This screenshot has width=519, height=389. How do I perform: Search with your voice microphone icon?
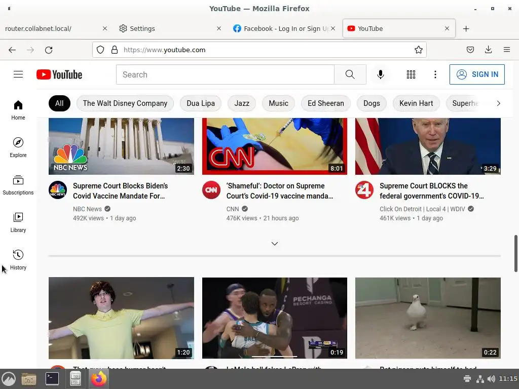[x=381, y=74]
